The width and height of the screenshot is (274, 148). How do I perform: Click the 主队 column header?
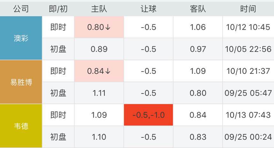coord(99,9)
